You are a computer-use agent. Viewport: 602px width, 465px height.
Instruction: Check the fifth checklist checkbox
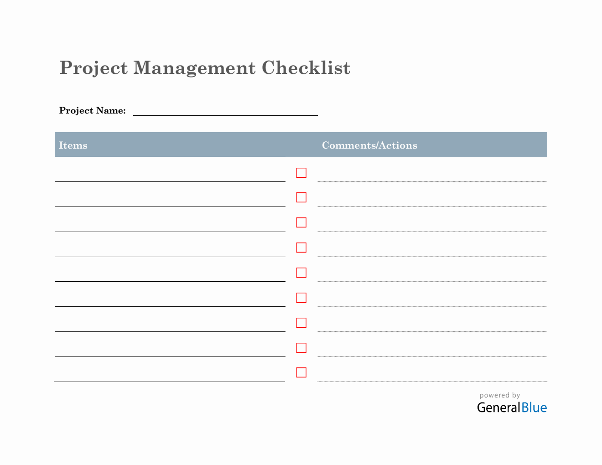pos(301,273)
